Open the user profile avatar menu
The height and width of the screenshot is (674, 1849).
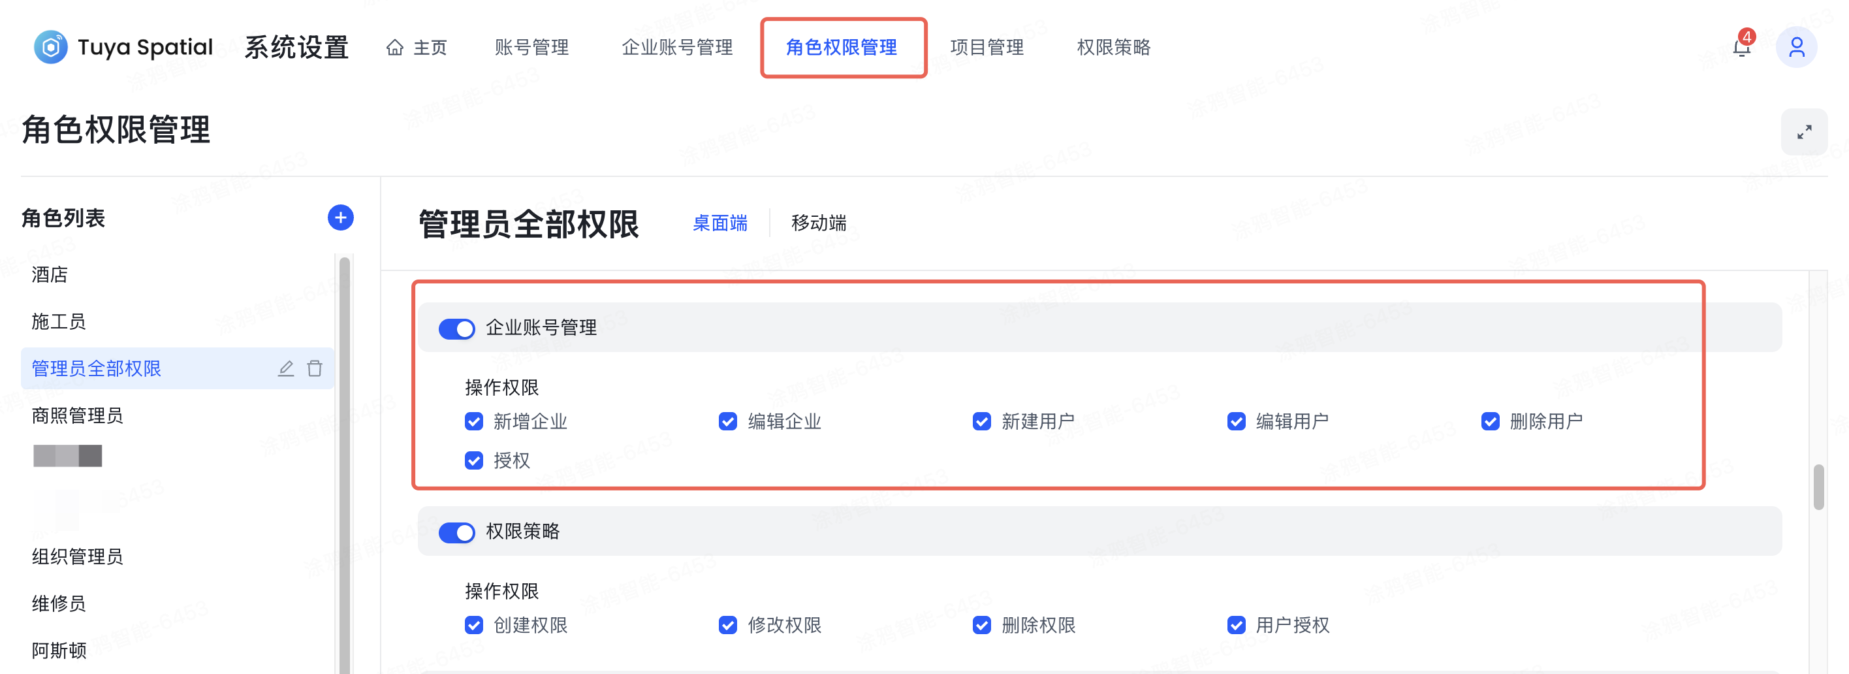click(1797, 48)
